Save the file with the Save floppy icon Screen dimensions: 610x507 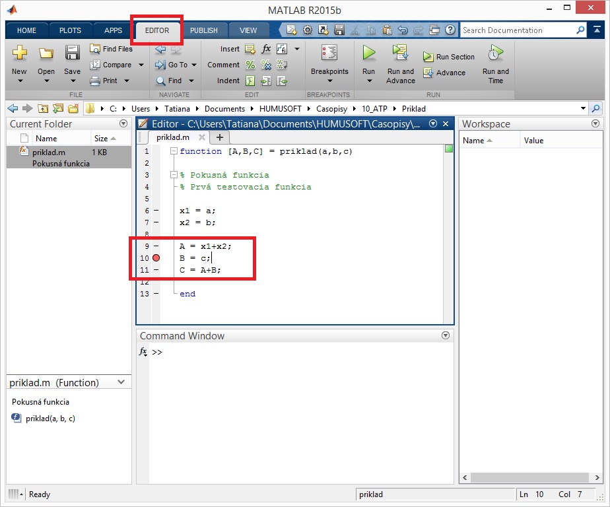[x=73, y=53]
